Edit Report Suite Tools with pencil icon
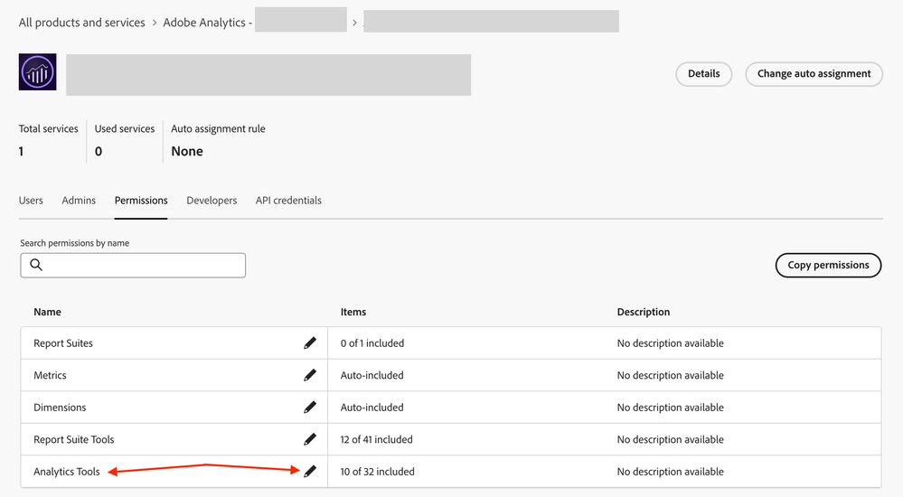Viewport: 903px width, 497px height. coord(310,439)
